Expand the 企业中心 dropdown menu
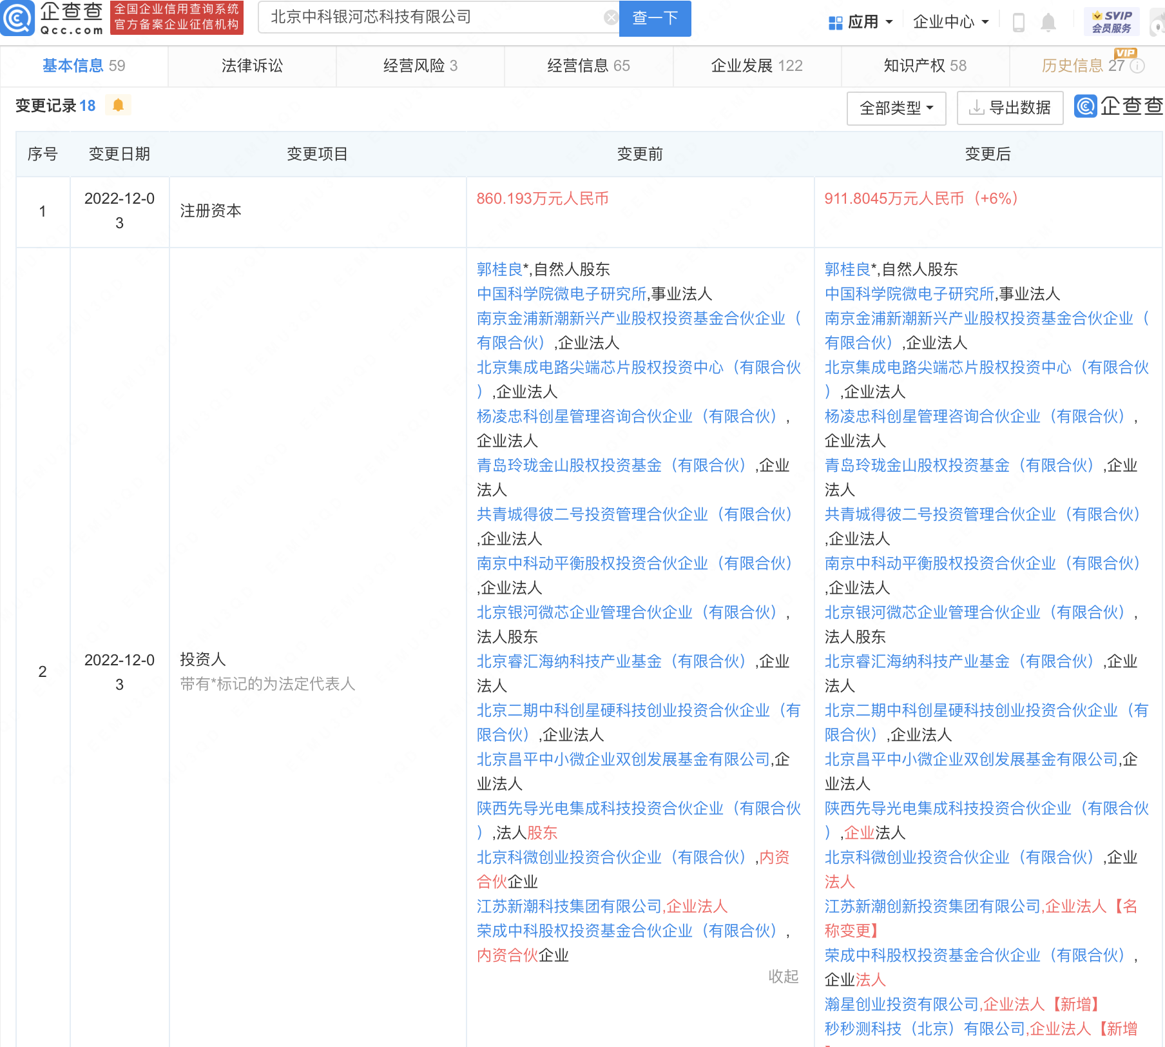 [950, 23]
